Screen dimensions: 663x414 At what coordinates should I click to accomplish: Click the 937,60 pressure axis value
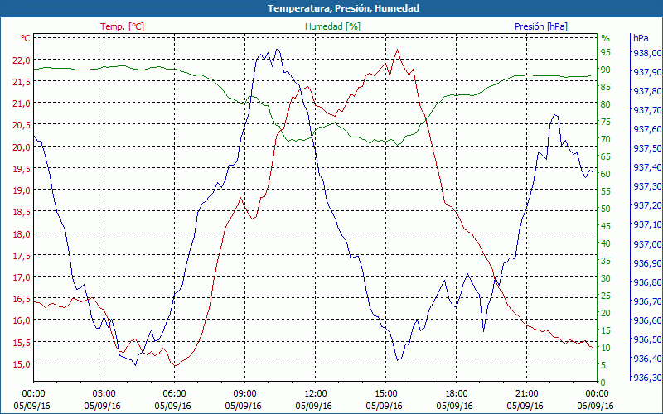pos(646,129)
